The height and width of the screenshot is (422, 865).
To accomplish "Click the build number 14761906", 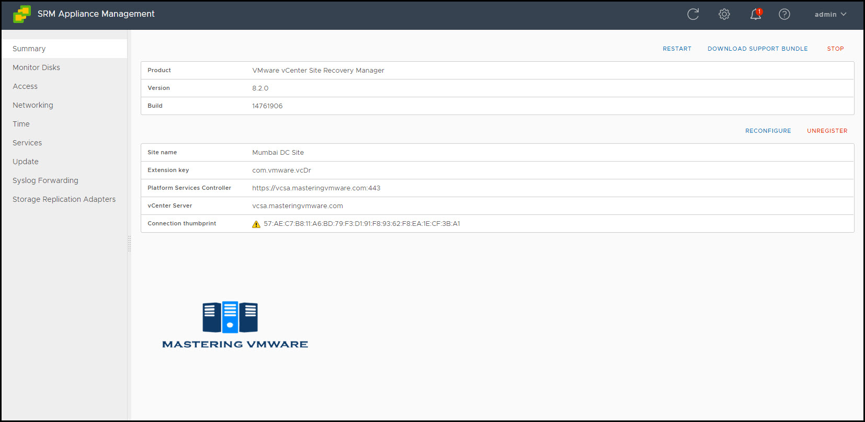I will (x=267, y=106).
